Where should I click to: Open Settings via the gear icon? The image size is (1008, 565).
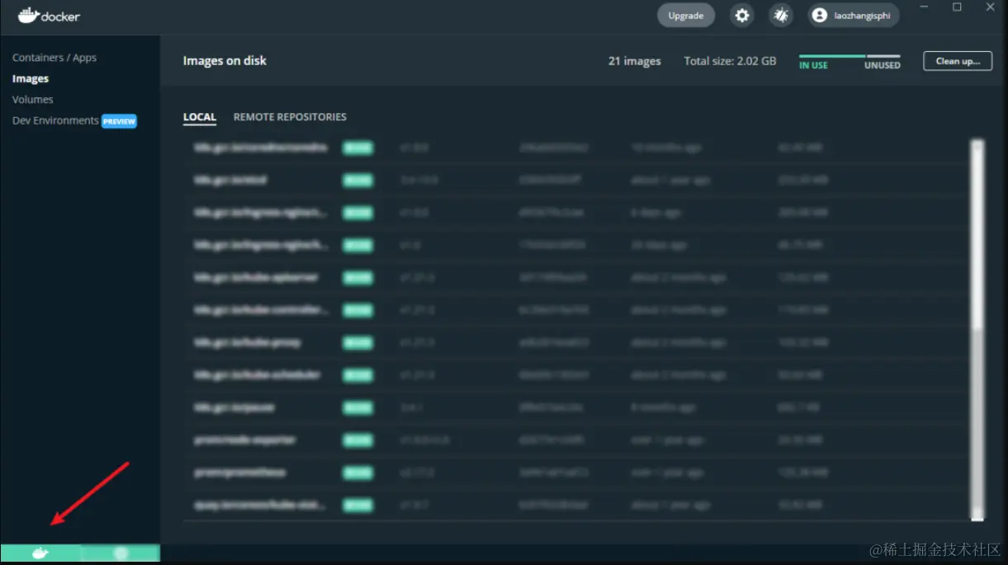click(x=743, y=15)
